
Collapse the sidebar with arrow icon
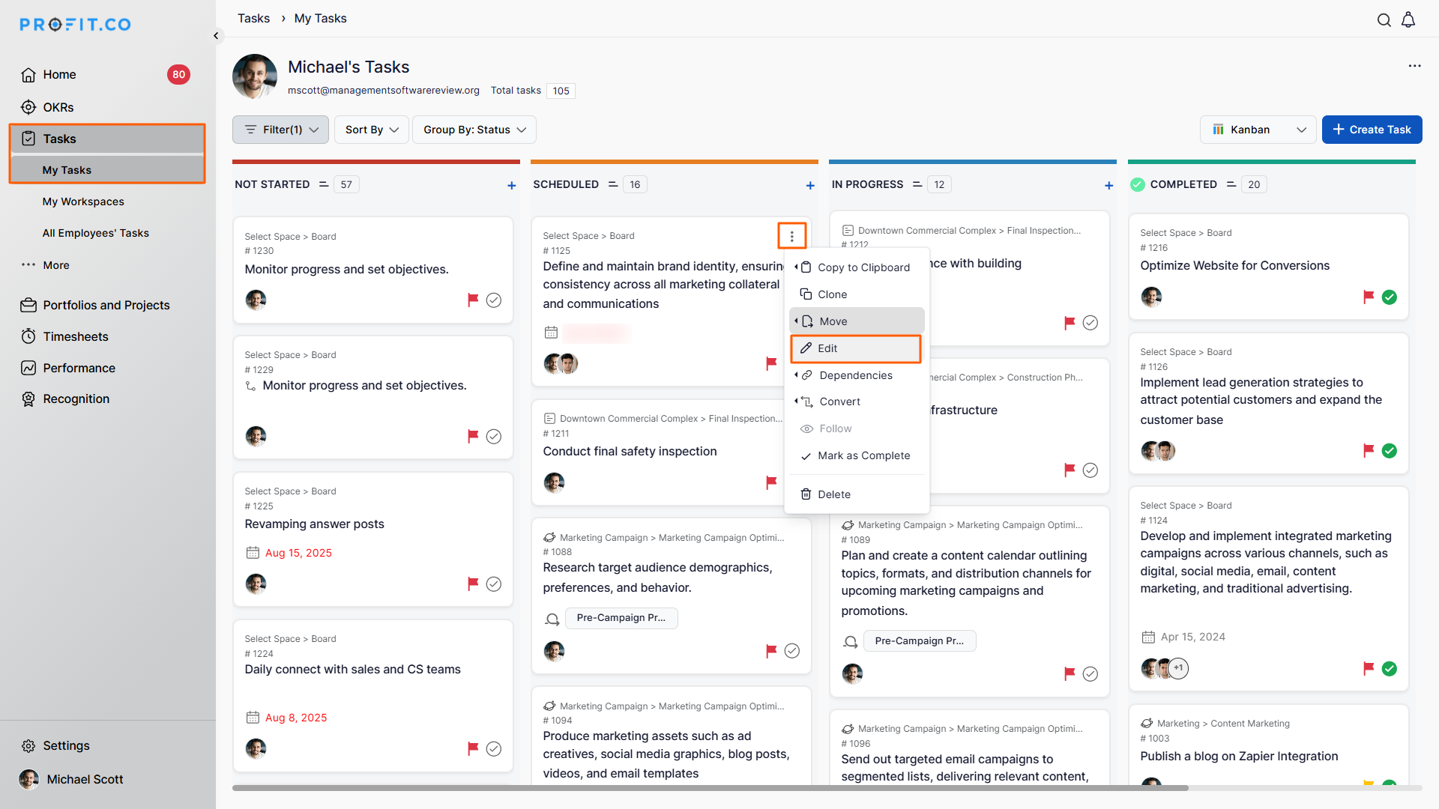(216, 35)
